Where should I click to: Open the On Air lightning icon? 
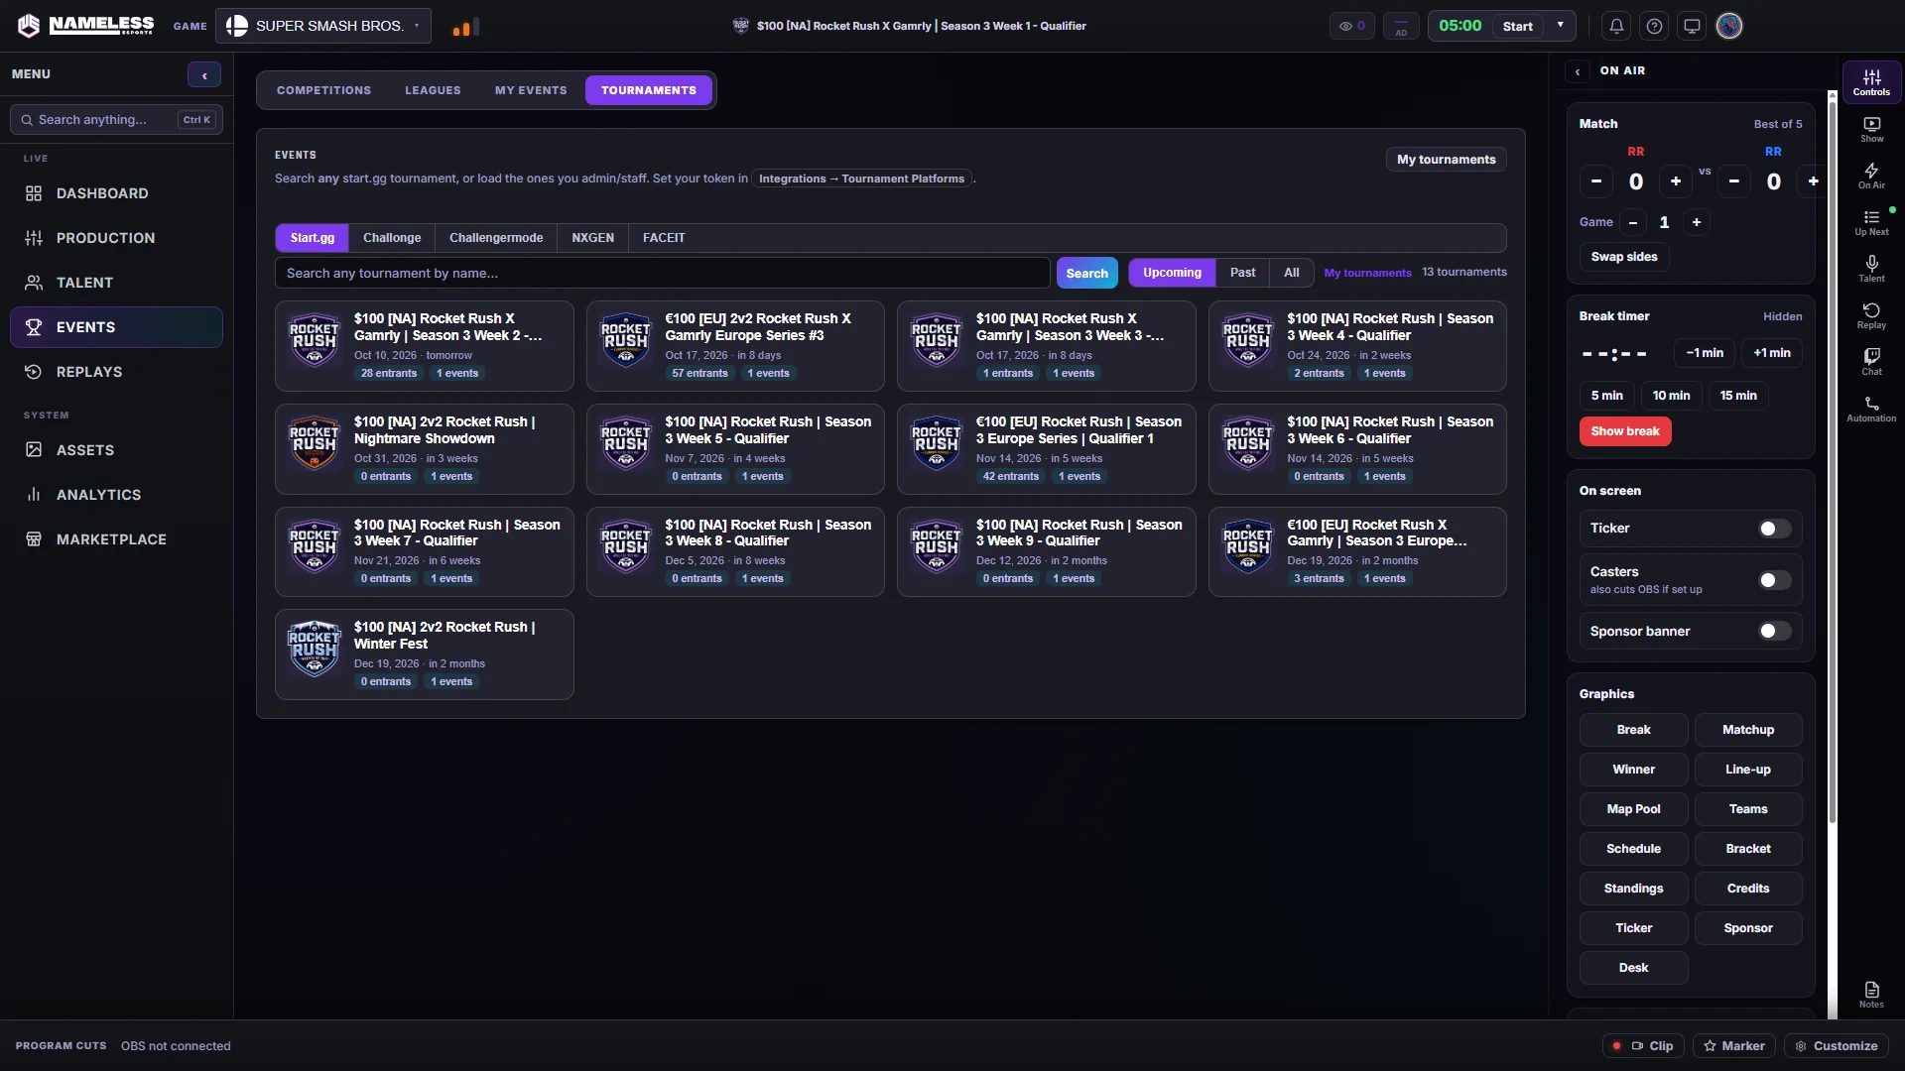click(x=1871, y=176)
